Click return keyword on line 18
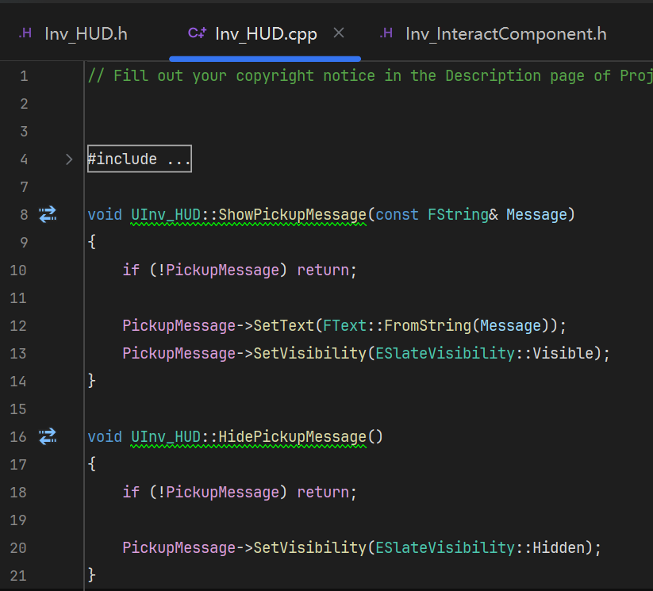The height and width of the screenshot is (591, 653). [323, 493]
